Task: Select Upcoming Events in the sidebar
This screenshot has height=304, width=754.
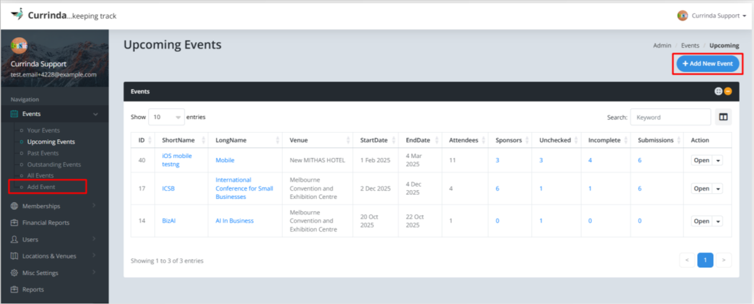Action: tap(51, 142)
